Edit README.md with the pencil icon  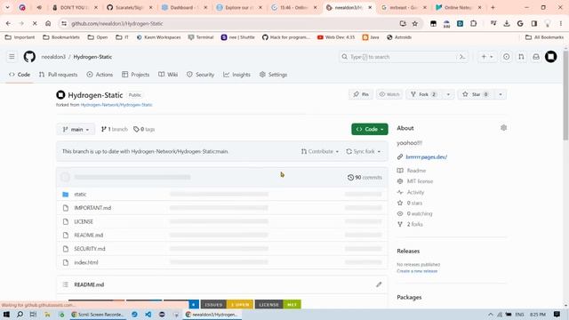[x=379, y=284]
